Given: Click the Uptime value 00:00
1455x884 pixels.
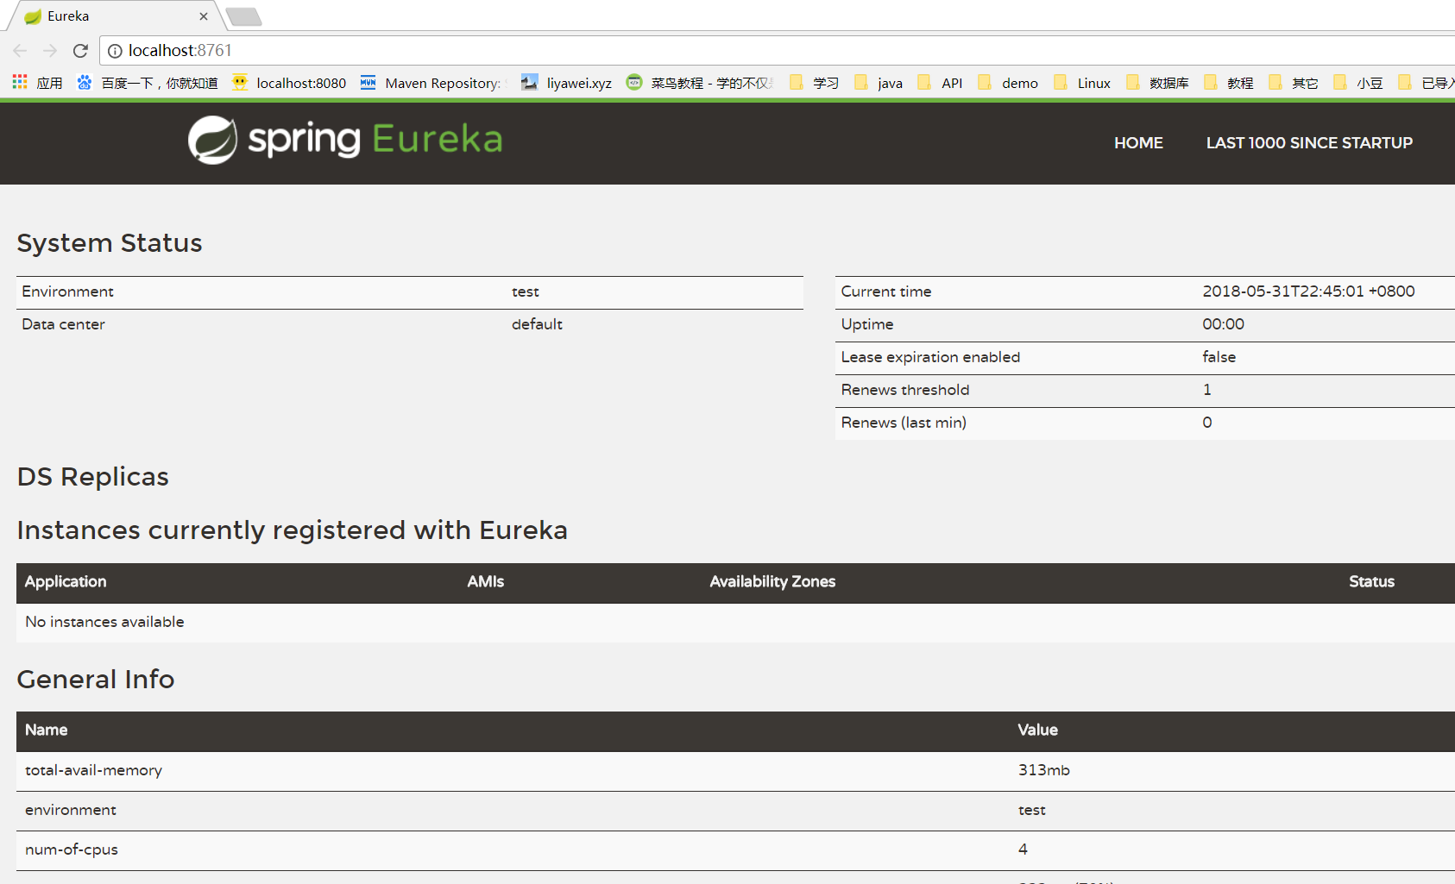Looking at the screenshot, I should 1223,324.
